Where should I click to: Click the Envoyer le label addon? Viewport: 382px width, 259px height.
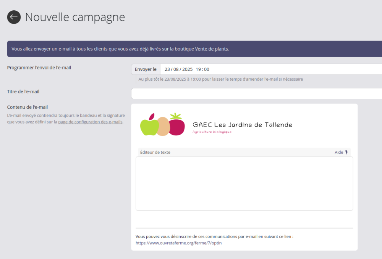[x=146, y=69]
